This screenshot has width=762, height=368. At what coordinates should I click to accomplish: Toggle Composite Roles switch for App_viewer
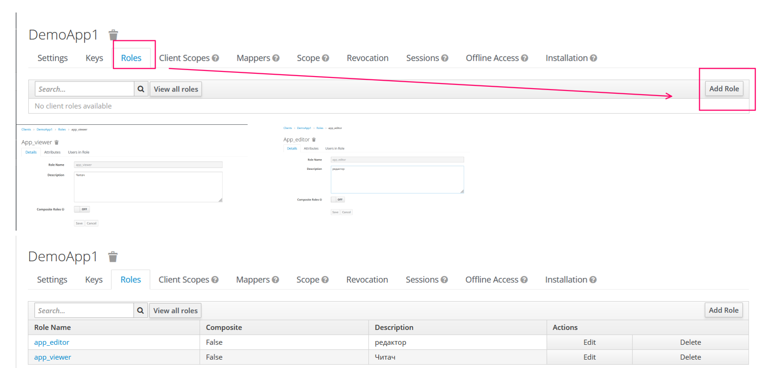tap(82, 209)
